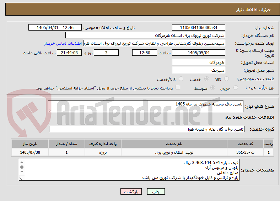
Task: Click the واحد اندازه گیری column header
Action: coord(103,144)
